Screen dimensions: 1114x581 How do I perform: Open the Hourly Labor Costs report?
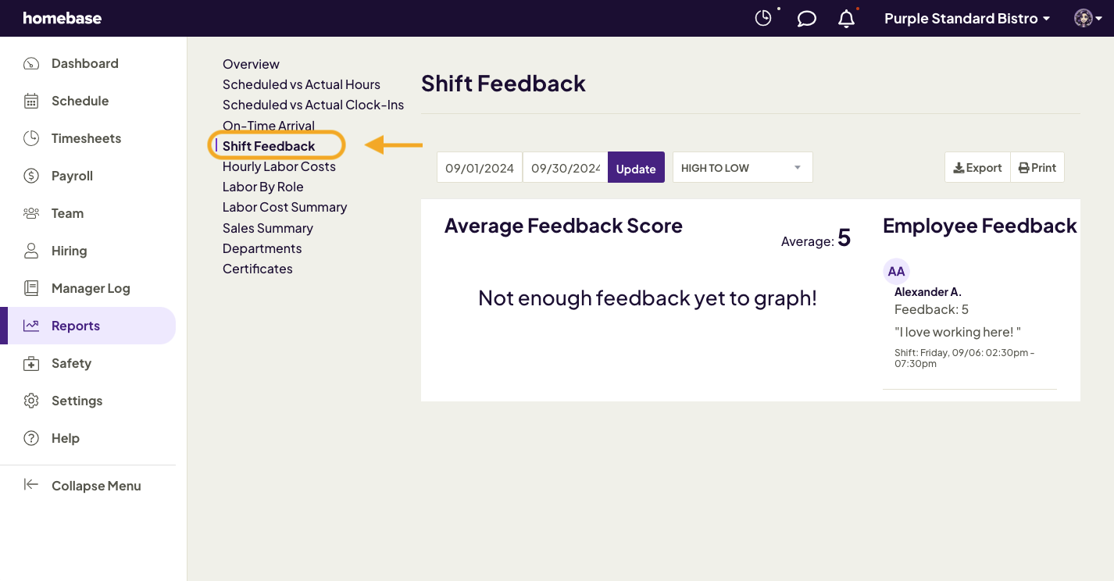coord(279,166)
